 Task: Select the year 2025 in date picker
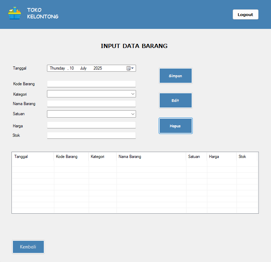pyautogui.click(x=98, y=68)
